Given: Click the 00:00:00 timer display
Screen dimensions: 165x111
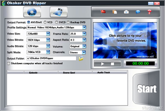Looking at the screenshot, I should [140, 64].
